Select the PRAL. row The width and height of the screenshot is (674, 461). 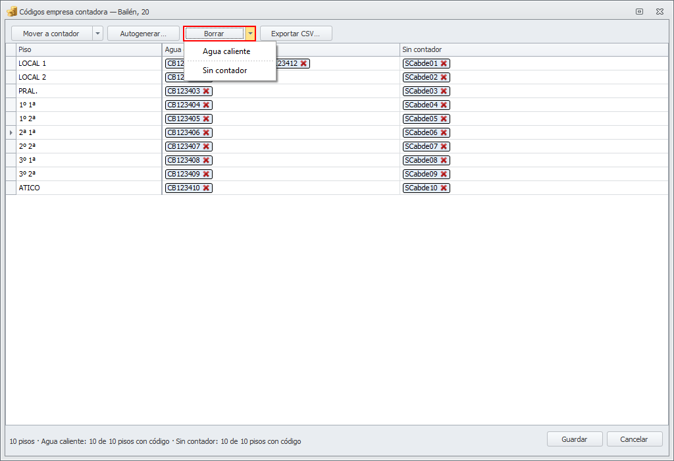(337, 91)
